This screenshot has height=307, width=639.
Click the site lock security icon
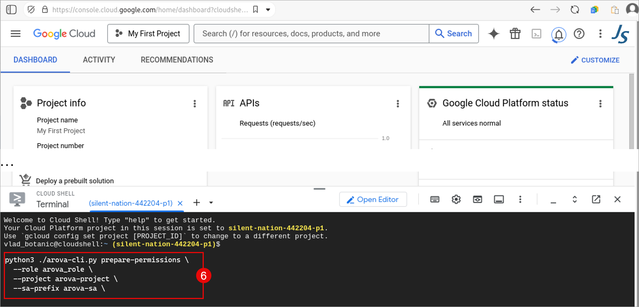coord(45,9)
